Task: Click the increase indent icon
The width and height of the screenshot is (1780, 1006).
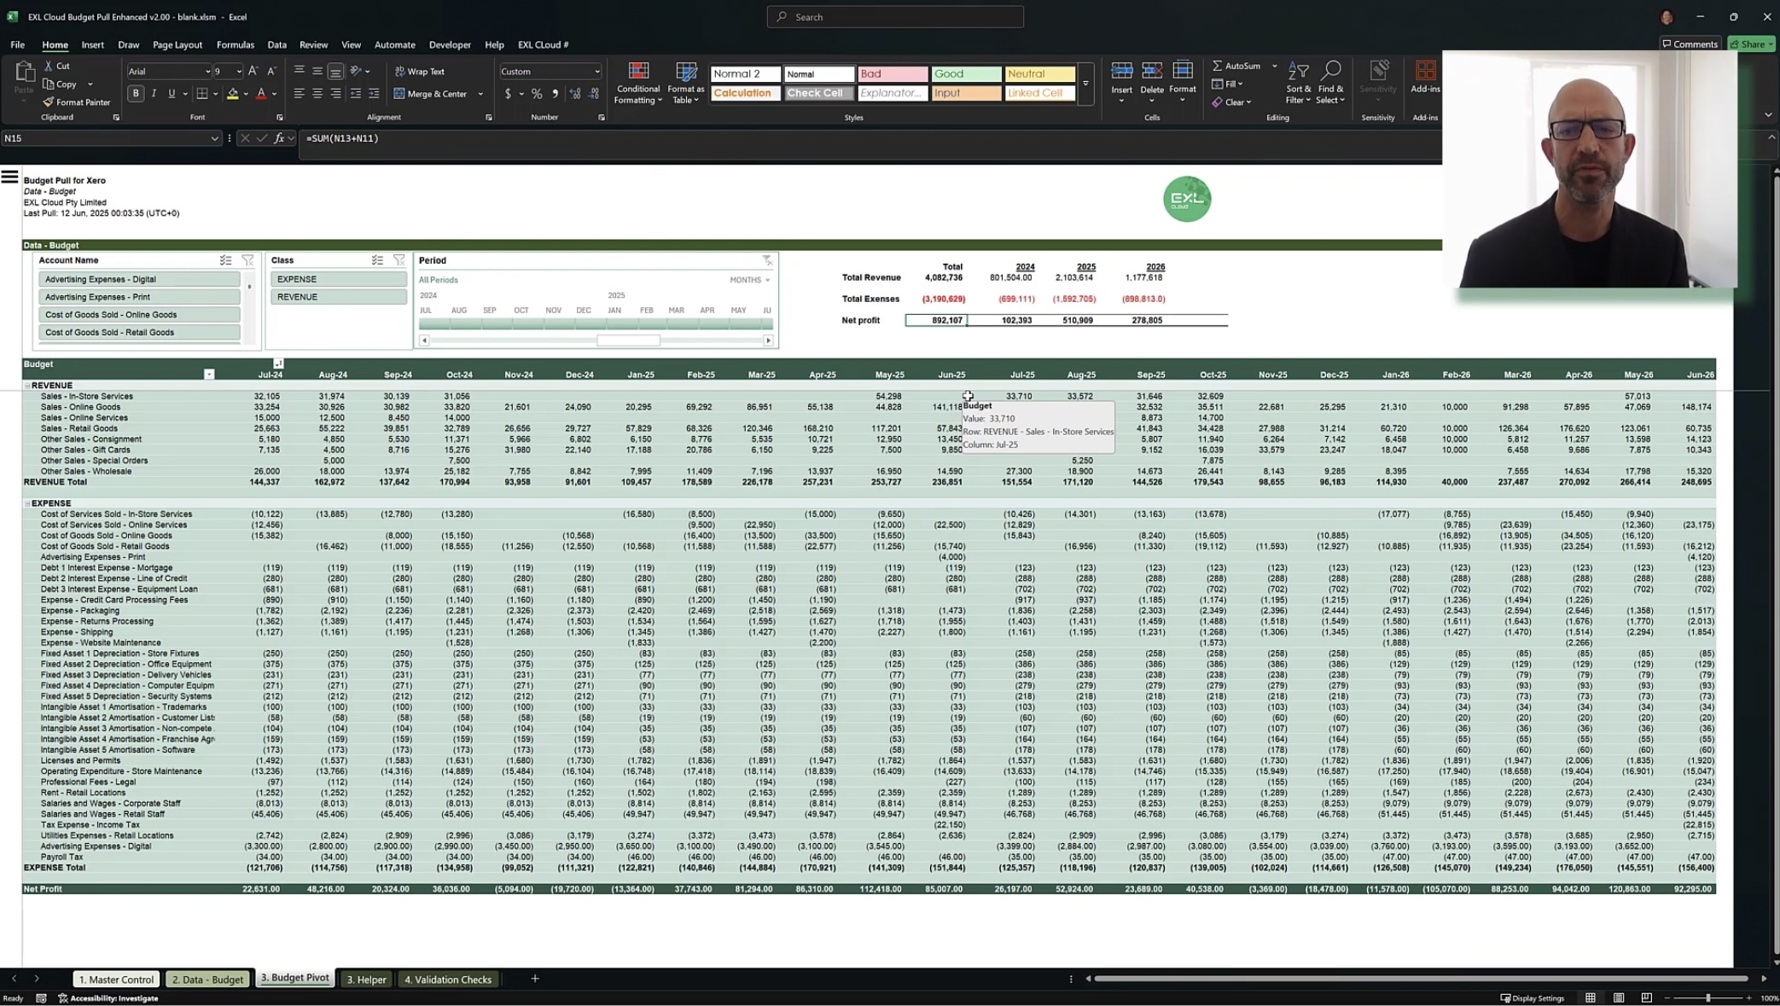Action: 374,94
